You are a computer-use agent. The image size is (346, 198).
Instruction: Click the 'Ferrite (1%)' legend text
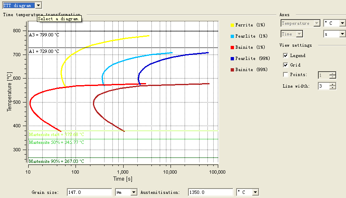pos(250,25)
